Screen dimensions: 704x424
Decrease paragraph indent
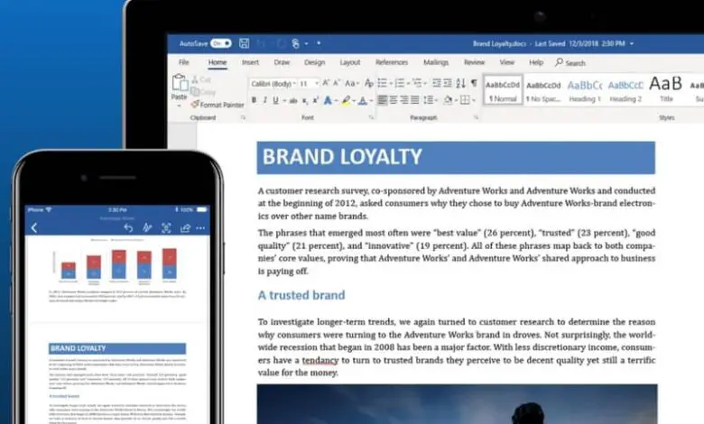(x=437, y=83)
